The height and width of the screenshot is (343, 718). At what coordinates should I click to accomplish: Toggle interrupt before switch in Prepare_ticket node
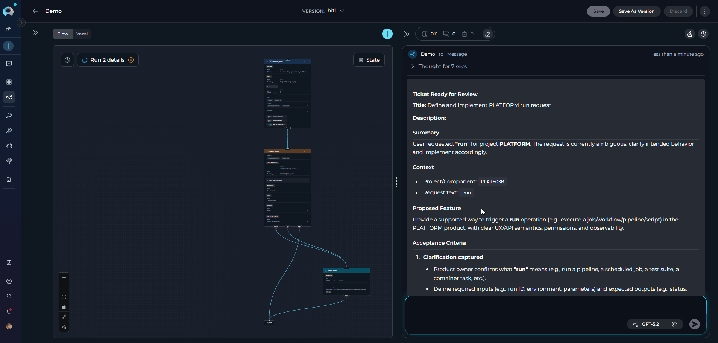270,117
